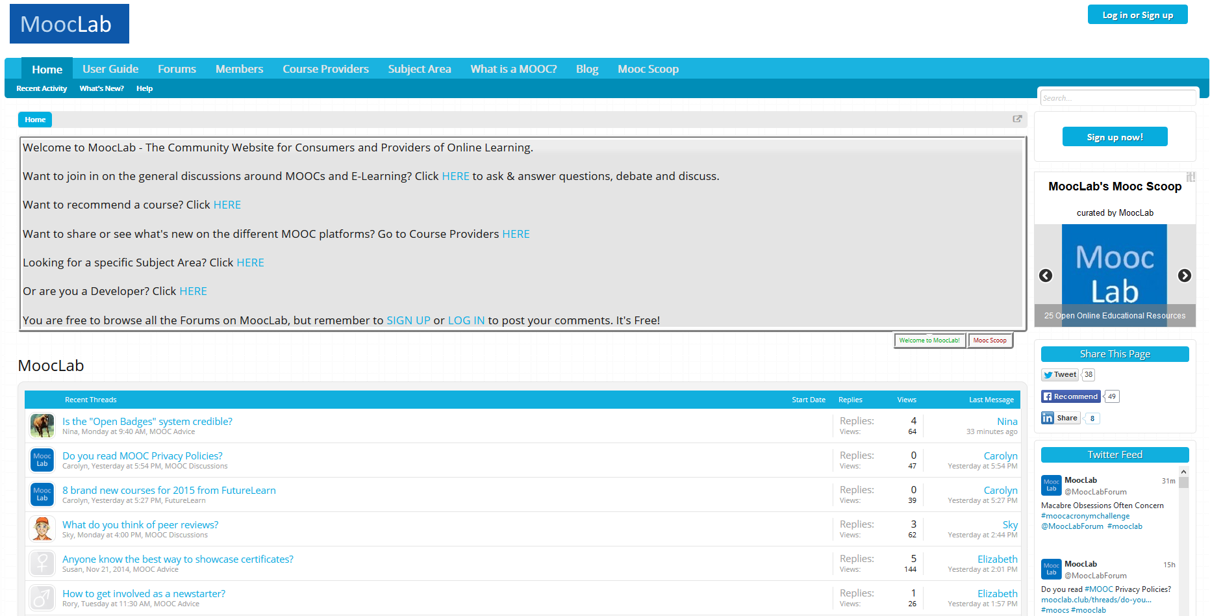
Task: Click the Twitter feed scrollbar up arrow
Action: pyautogui.click(x=1183, y=471)
